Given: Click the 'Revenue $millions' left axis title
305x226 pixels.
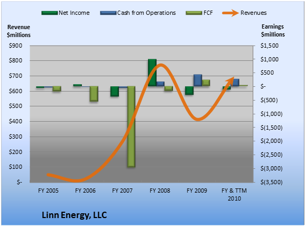Looking at the screenshot, I should pos(19,31).
